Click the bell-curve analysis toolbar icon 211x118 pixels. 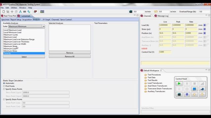pyautogui.click(x=20, y=12)
